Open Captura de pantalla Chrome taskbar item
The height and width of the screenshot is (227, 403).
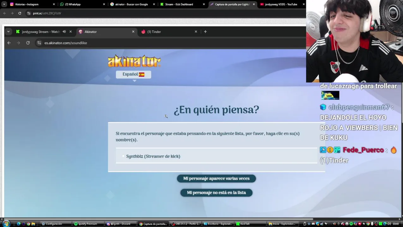pyautogui.click(x=153, y=224)
